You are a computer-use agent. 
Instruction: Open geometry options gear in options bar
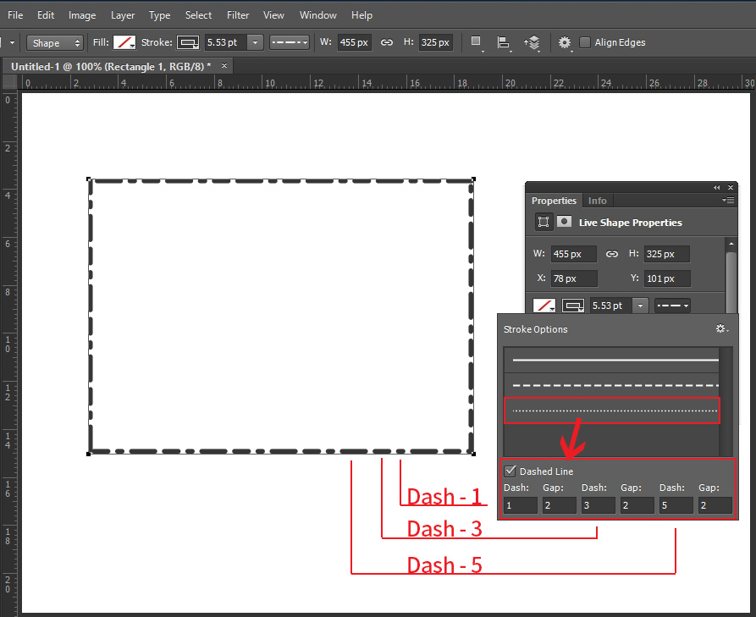point(565,42)
